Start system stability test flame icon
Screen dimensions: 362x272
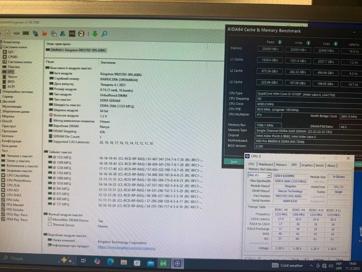point(44,33)
